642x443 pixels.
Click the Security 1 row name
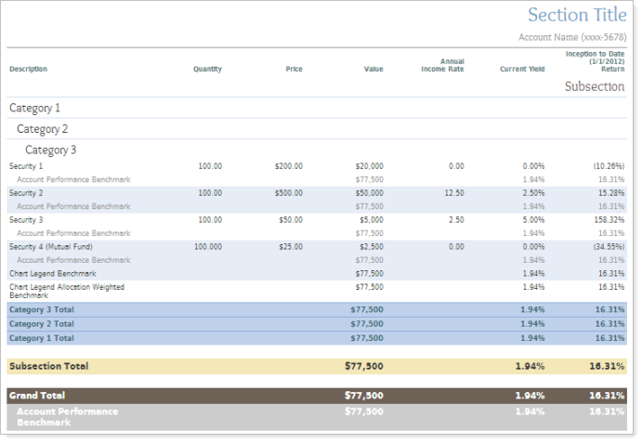(27, 166)
